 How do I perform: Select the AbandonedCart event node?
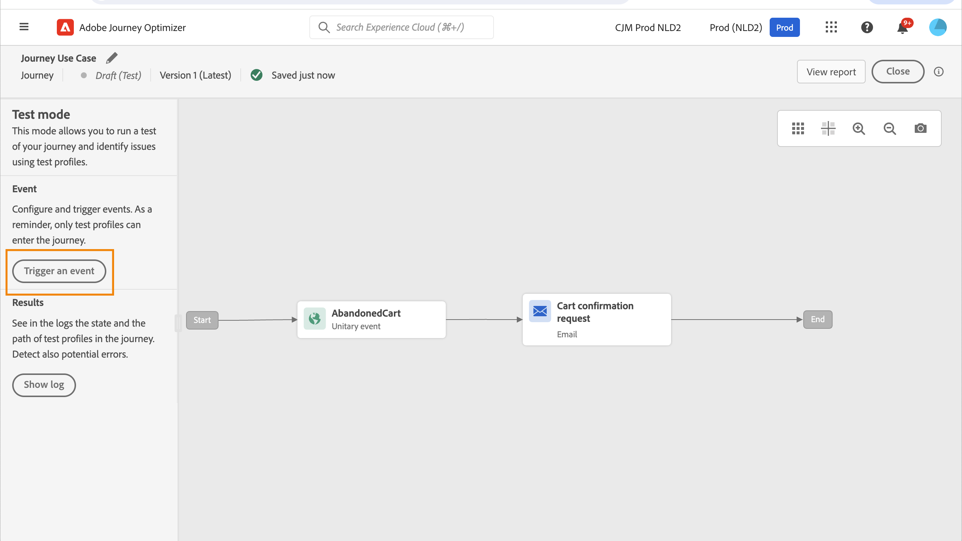371,320
